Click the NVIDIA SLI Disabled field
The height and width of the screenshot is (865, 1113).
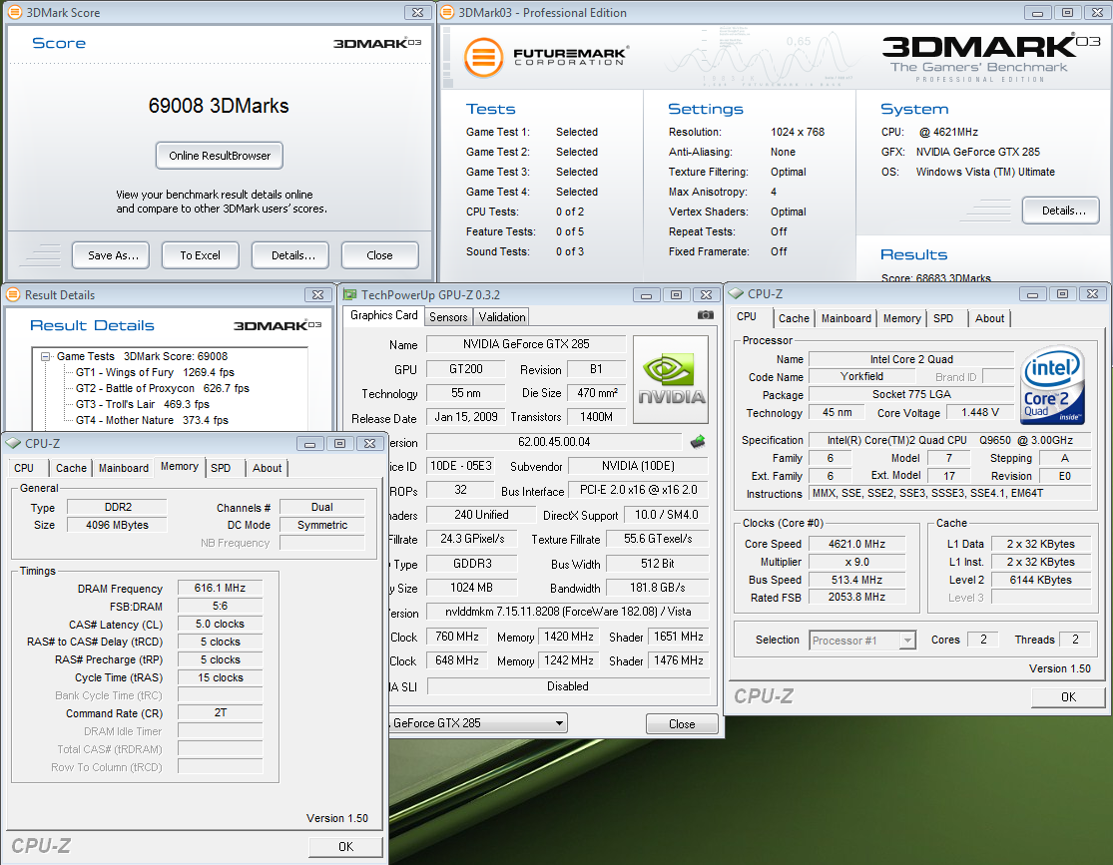click(568, 686)
